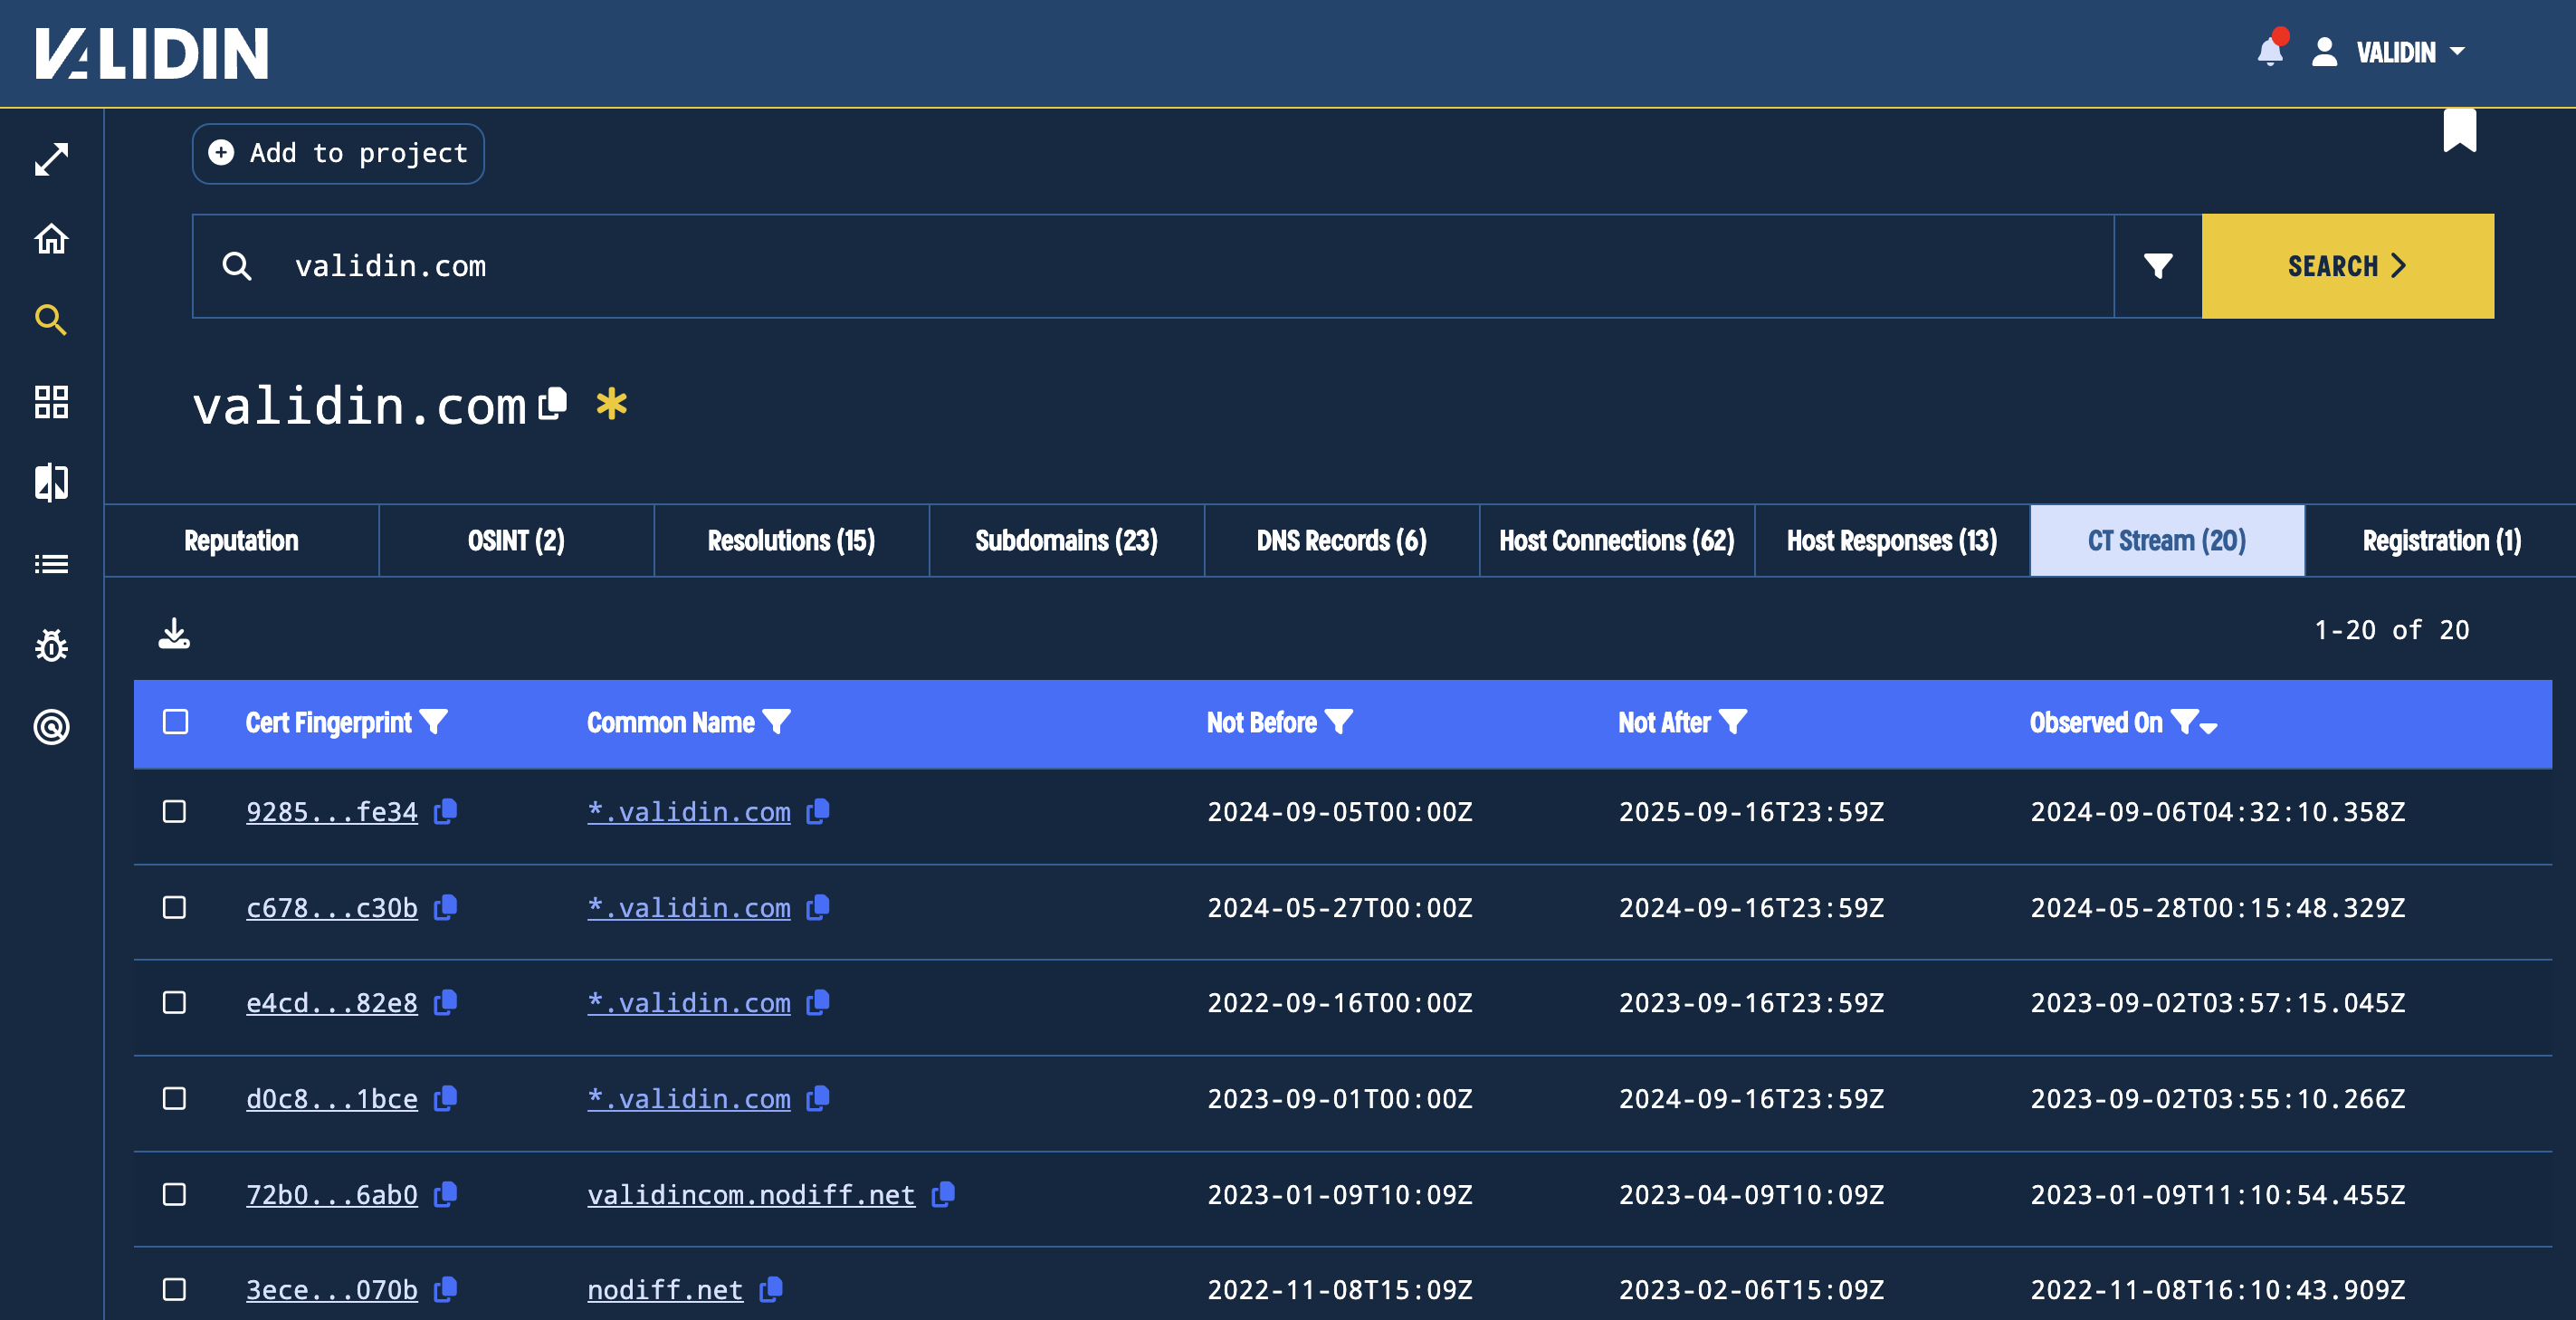Screen dimensions: 2576x1320
Task: Select the CT Stream (20) tab
Action: (2167, 541)
